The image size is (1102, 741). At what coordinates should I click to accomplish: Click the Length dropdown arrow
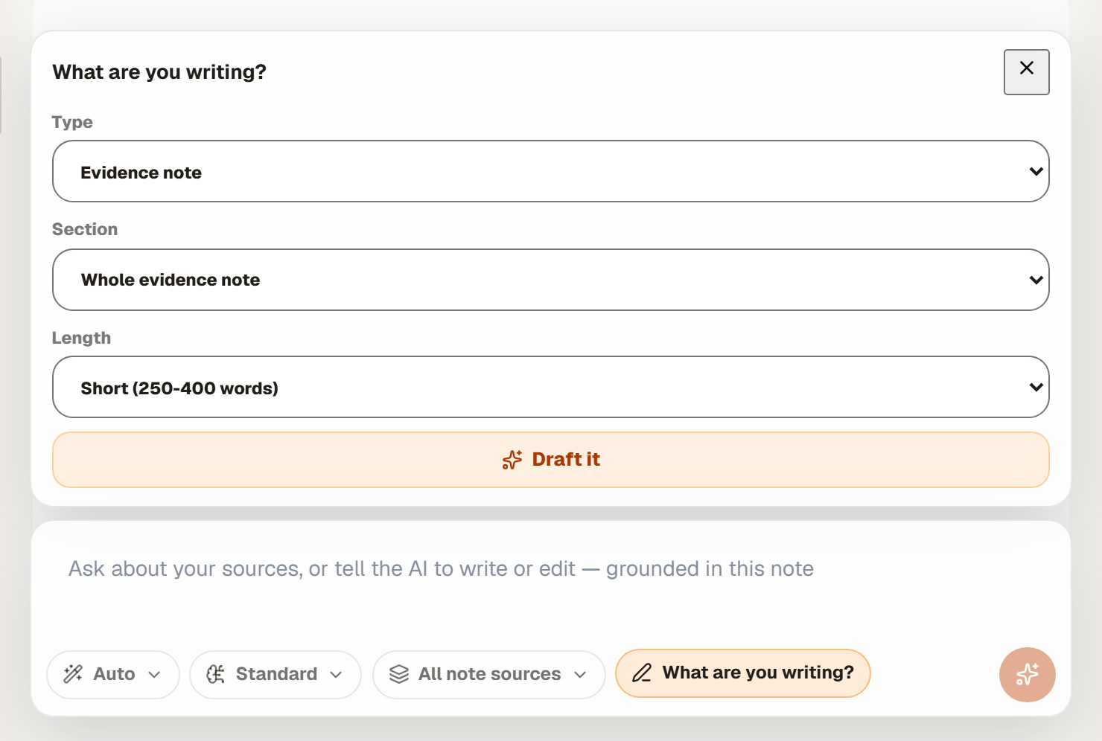1036,387
